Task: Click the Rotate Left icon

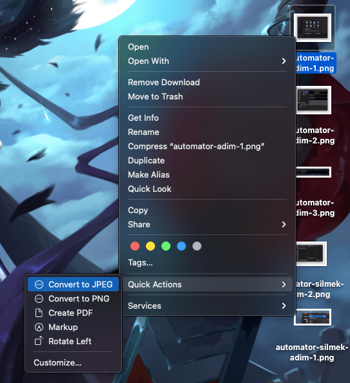Action: tap(39, 341)
